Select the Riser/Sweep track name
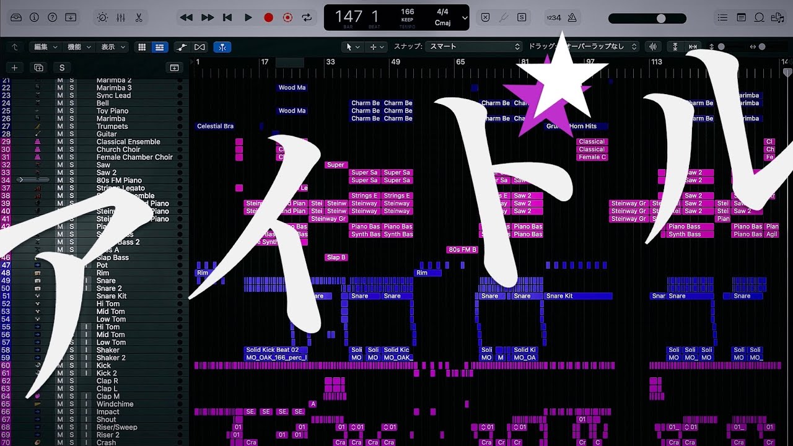The width and height of the screenshot is (793, 446). [x=116, y=427]
